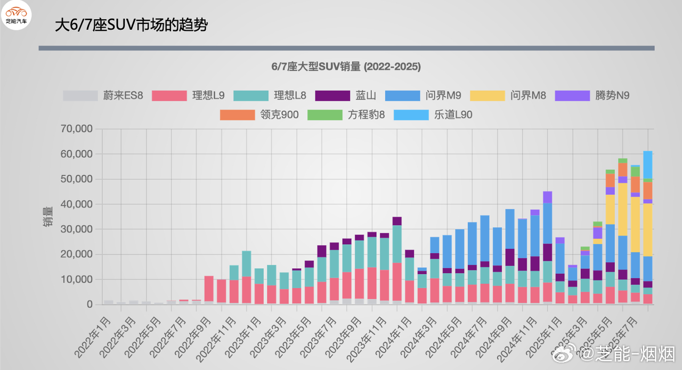Click the @芝能-烟烟 watermark link

pos(628,353)
